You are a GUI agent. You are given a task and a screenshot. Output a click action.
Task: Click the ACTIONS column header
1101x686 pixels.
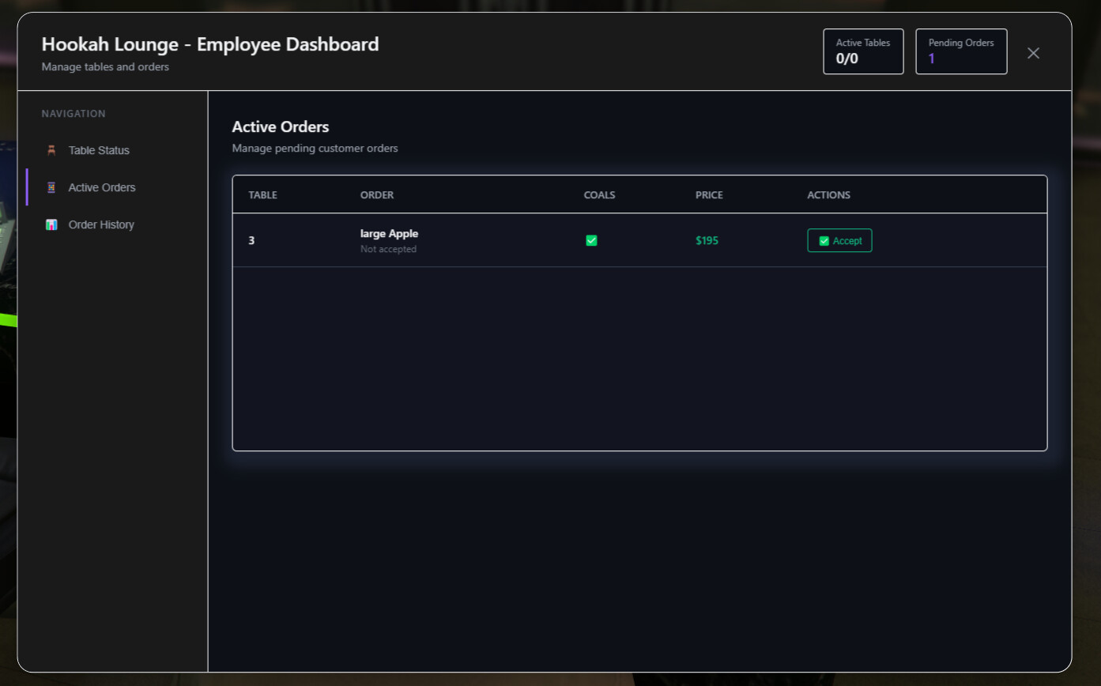click(828, 195)
